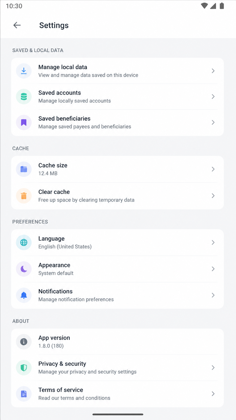The width and height of the screenshot is (236, 420).
Task: Click the shield icon for Privacy & security
Action: pos(24,367)
